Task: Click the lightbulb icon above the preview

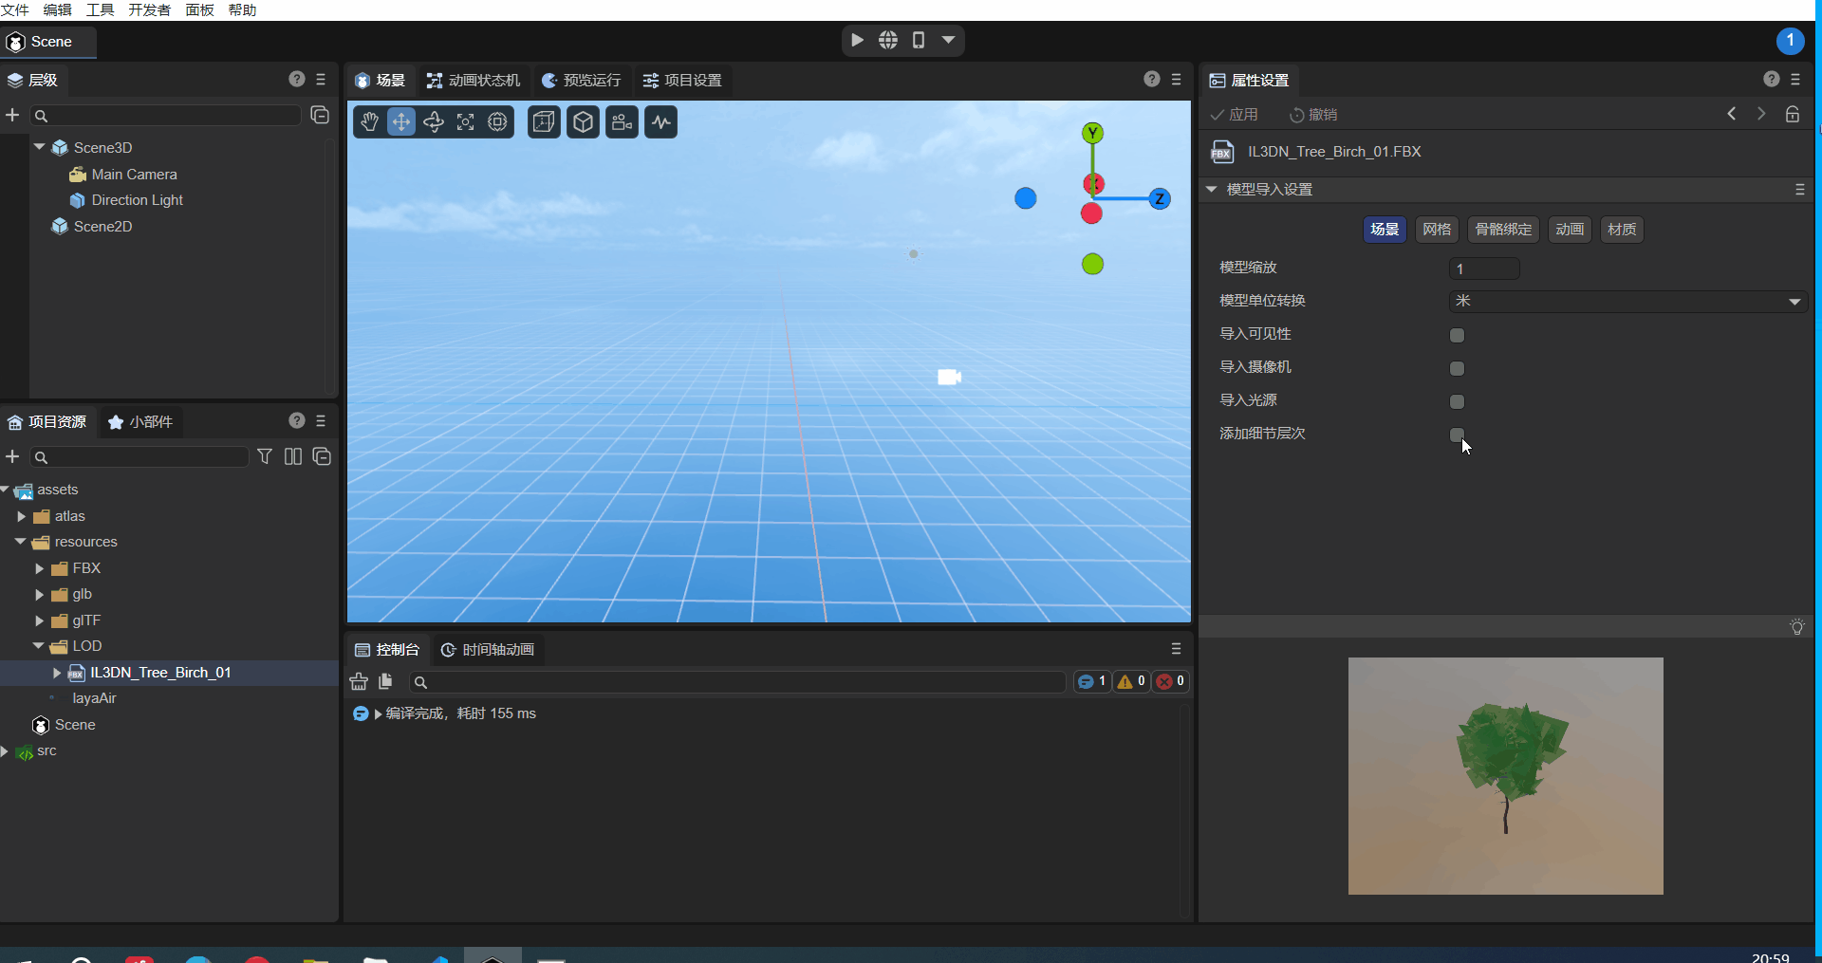Action: (1796, 627)
